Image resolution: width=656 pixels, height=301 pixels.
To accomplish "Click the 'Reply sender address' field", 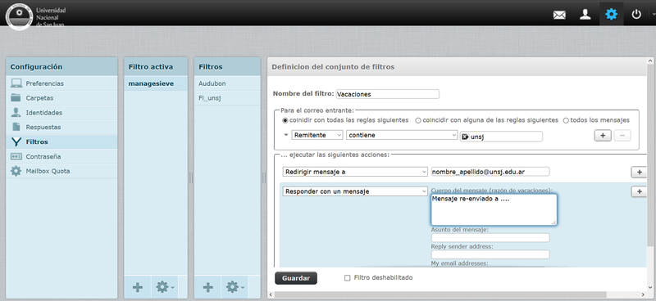I will click(490, 254).
